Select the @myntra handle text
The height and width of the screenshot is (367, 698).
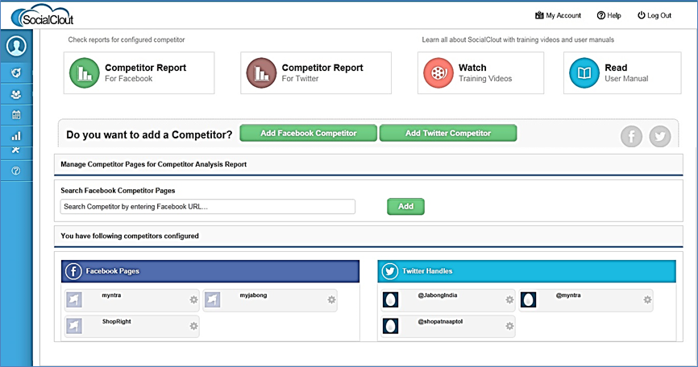pyautogui.click(x=568, y=295)
